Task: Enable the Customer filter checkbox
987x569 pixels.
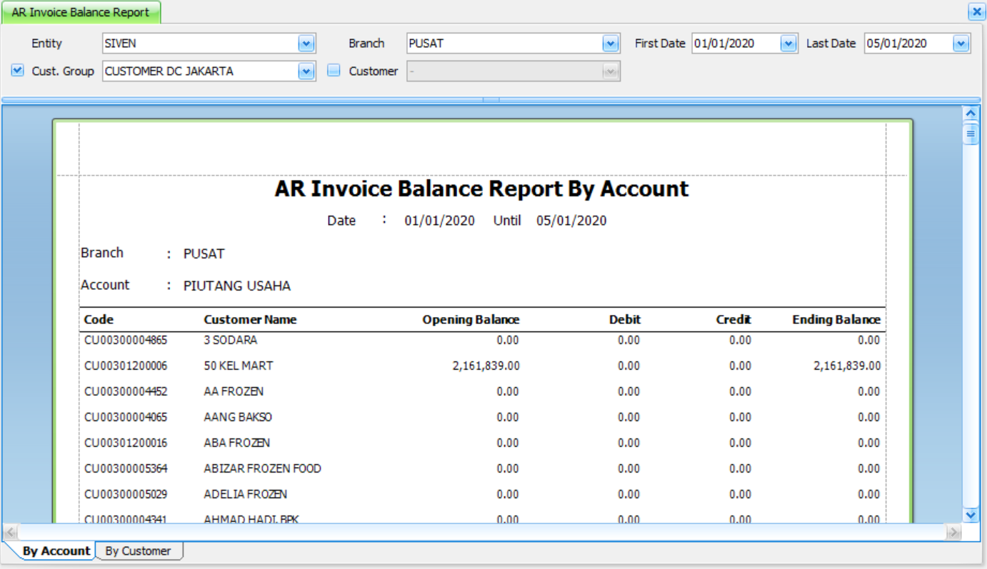Action: pyautogui.click(x=334, y=71)
